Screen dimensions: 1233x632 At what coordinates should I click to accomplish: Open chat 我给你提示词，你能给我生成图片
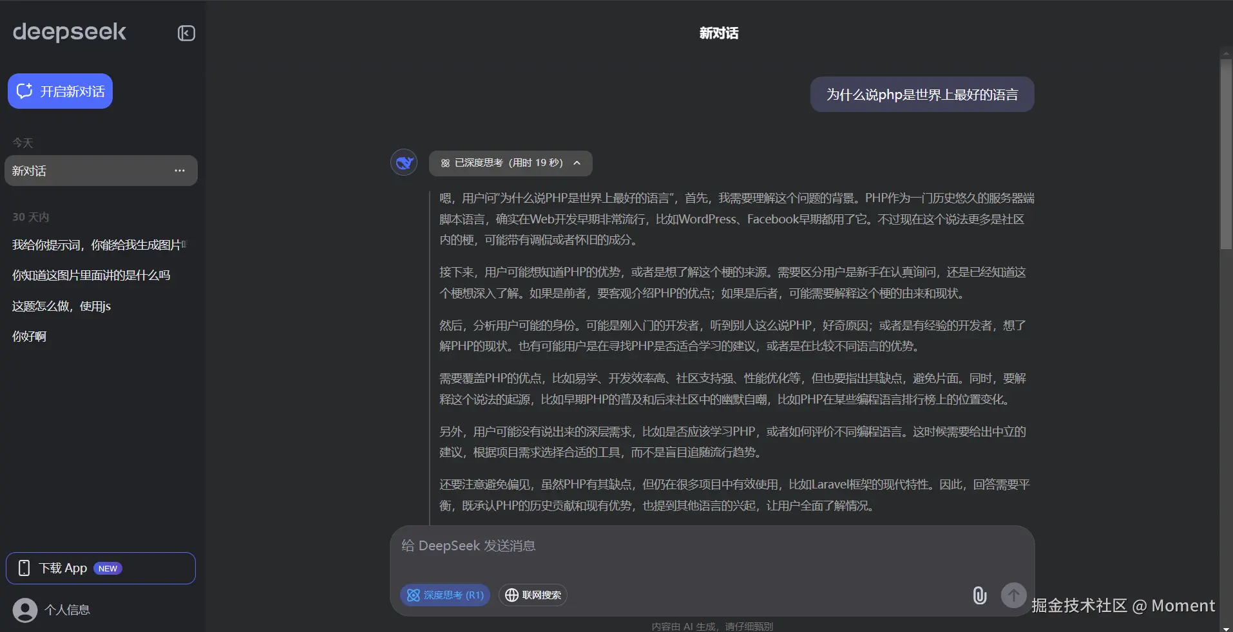point(100,245)
